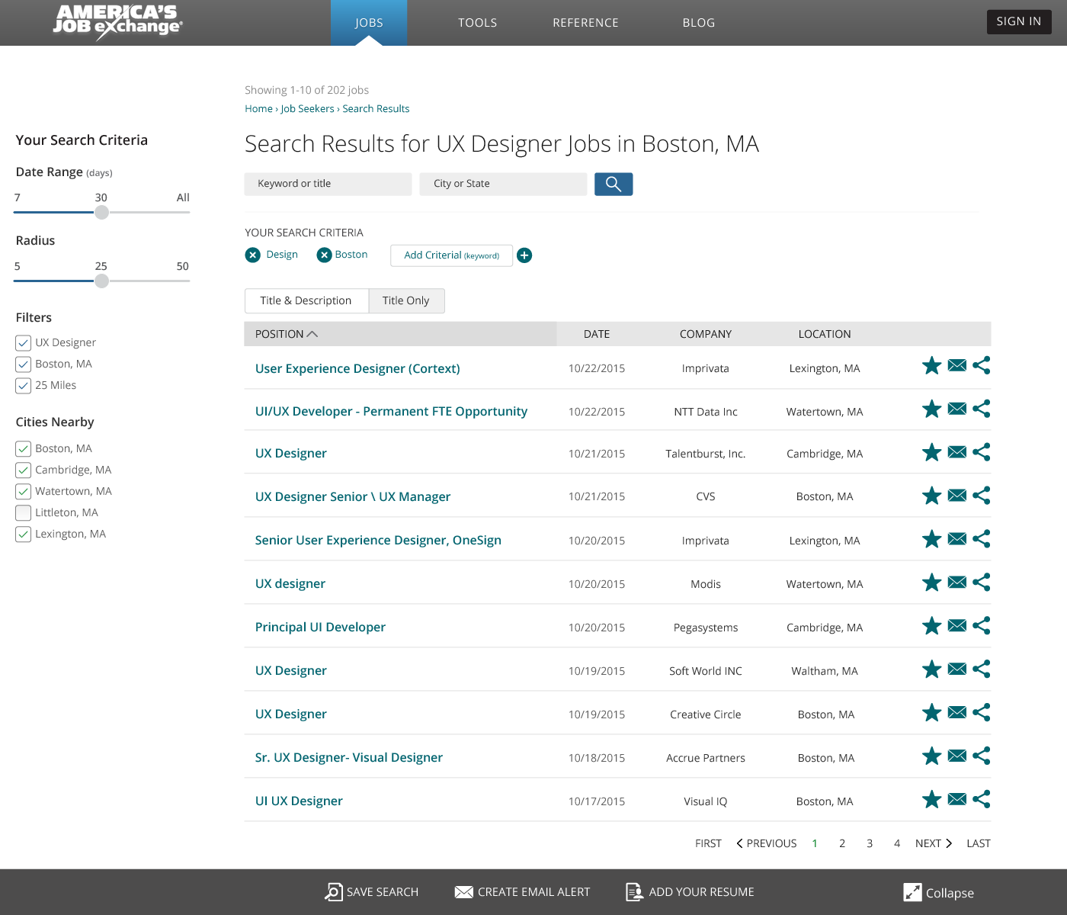Star the UI/UX Developer Permanent FTE job
The width and height of the screenshot is (1067, 915).
tap(931, 409)
